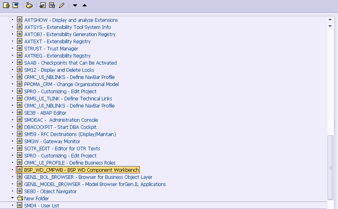
Task: Click the vertical scrollbar thumb
Action: (330, 167)
